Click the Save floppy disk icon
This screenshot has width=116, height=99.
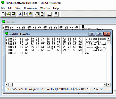[x=13, y=14]
